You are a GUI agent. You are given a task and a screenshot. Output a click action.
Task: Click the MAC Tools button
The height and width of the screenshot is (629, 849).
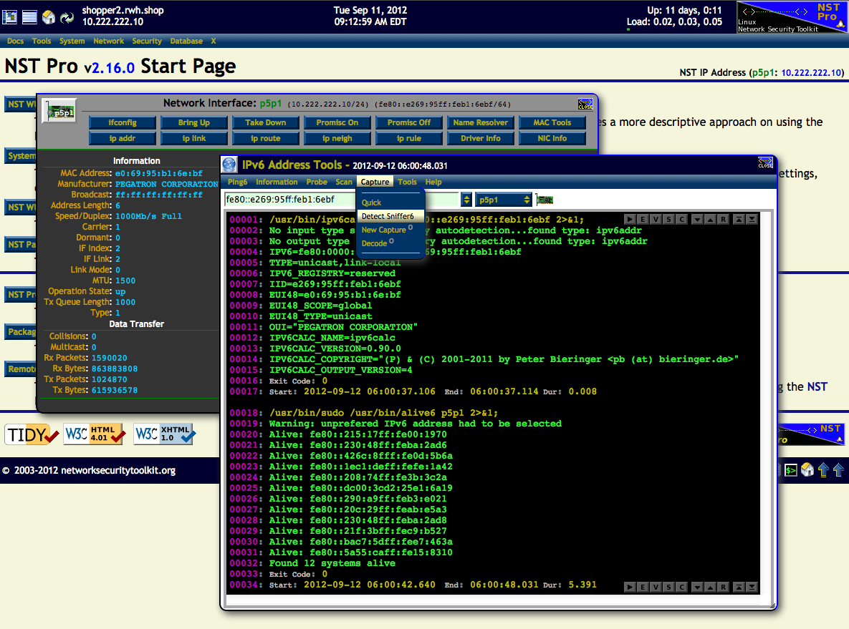click(x=552, y=123)
